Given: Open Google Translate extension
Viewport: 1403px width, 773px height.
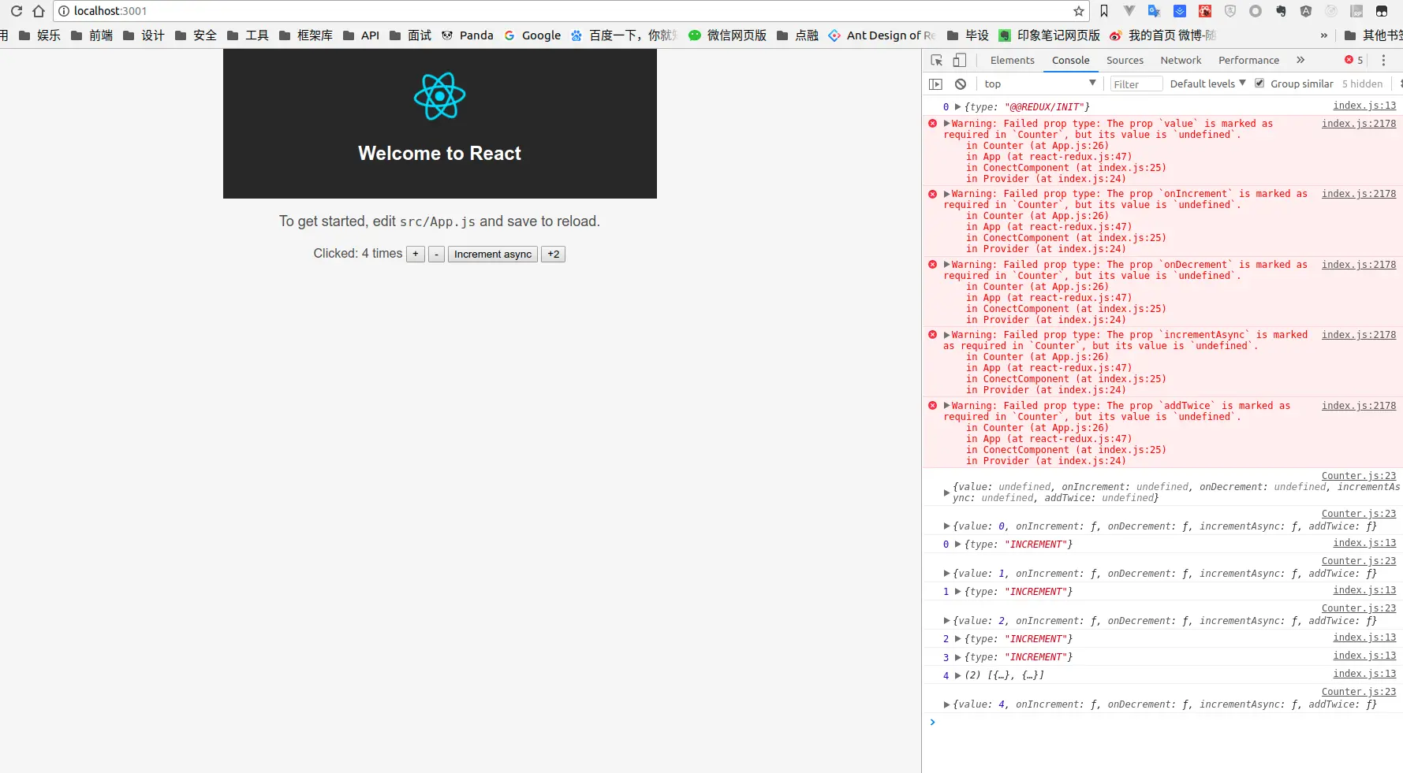Looking at the screenshot, I should pyautogui.click(x=1155, y=11).
